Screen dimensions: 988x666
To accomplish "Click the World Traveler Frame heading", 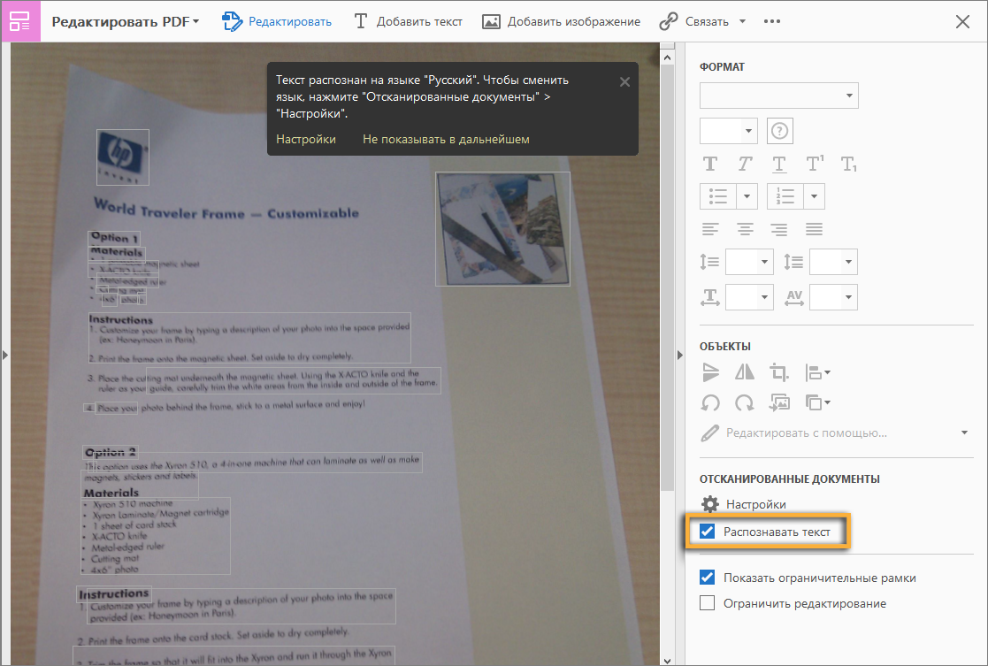I will click(226, 210).
